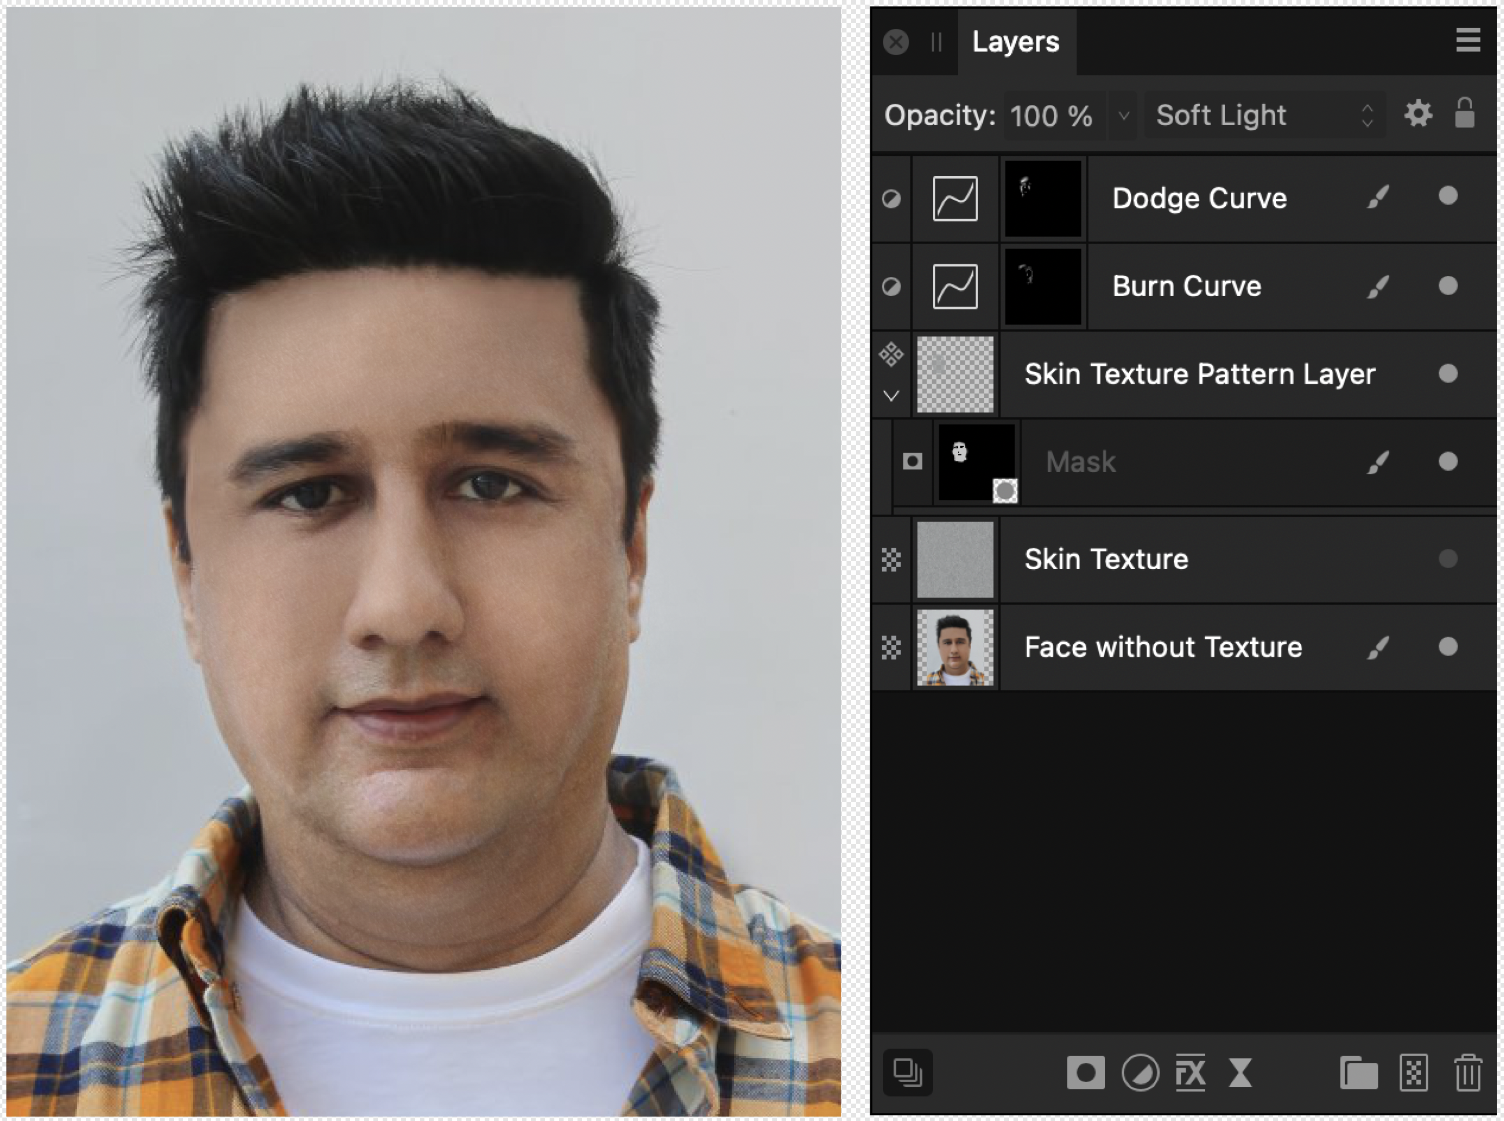Select the Burn Curve layer name
The image size is (1504, 1121).
(x=1186, y=286)
